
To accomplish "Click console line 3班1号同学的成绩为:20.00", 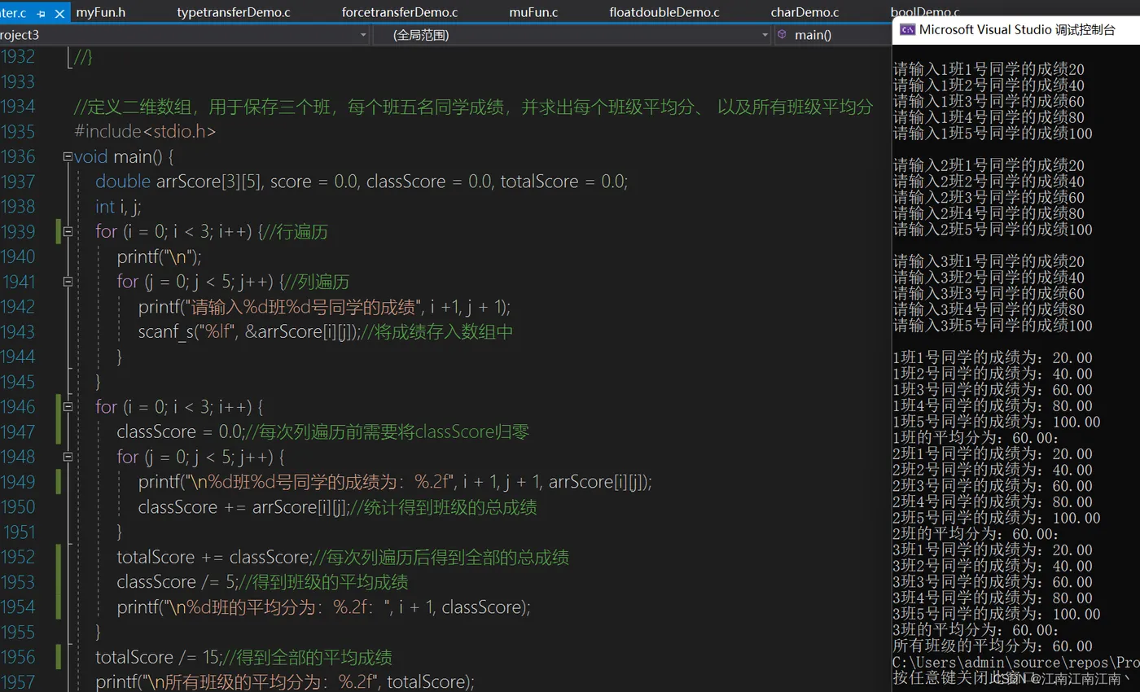I will [993, 550].
